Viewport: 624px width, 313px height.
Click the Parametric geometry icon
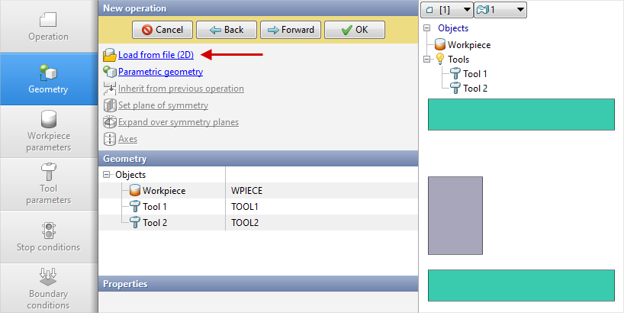[x=110, y=72]
